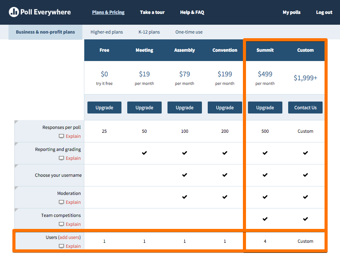340x254 pixels.
Task: Click the Team competitions checkmark for Custom
Action: pyautogui.click(x=305, y=219)
